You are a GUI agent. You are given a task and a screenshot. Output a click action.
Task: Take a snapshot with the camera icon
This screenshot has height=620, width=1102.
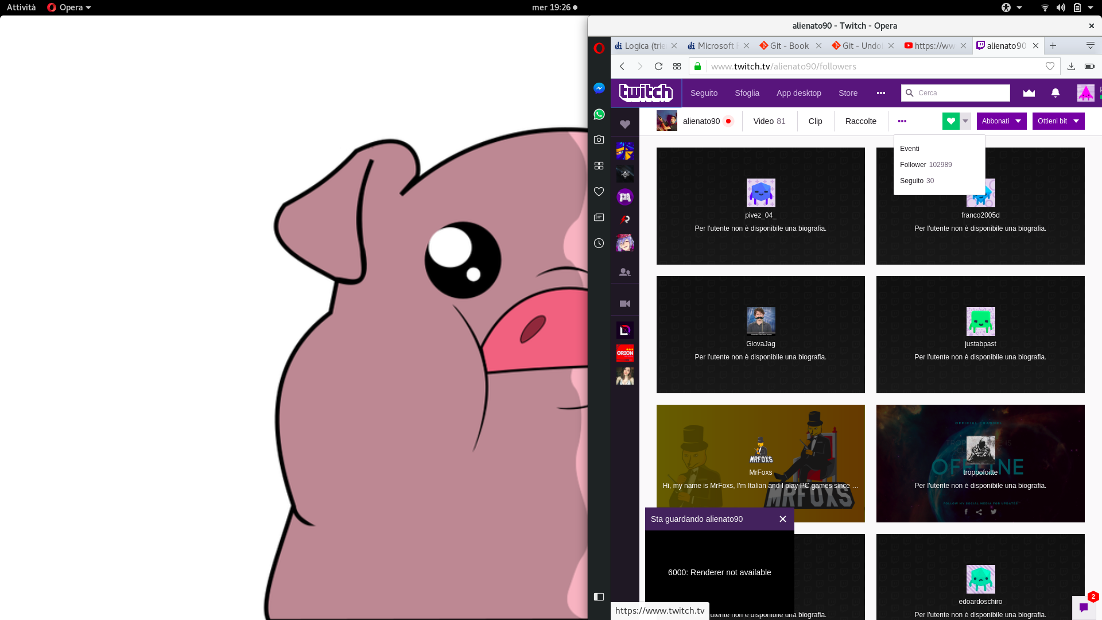pyautogui.click(x=599, y=139)
